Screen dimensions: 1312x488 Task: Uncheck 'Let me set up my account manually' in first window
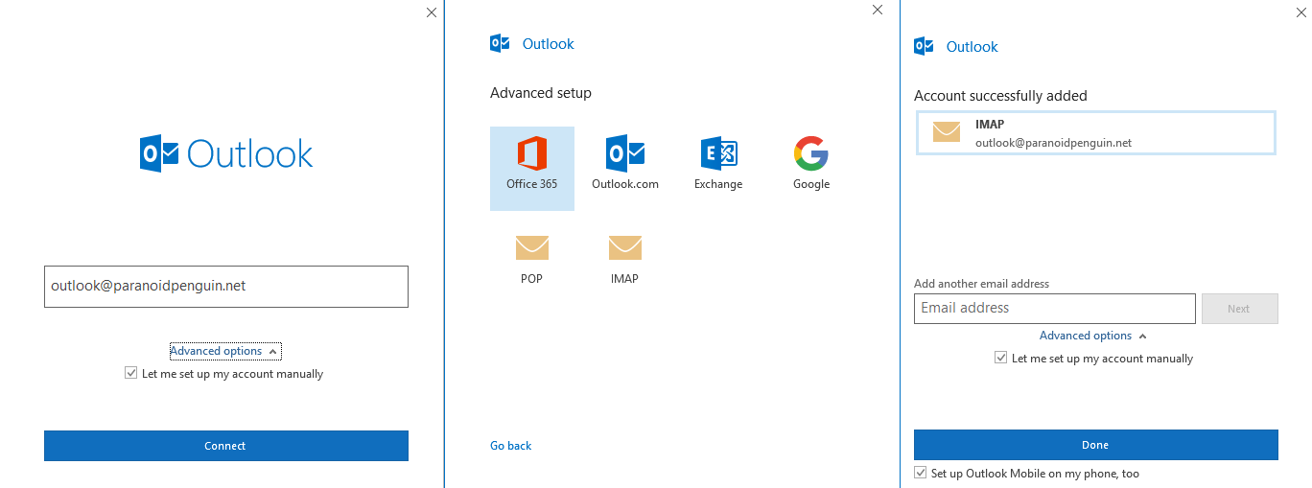(x=131, y=374)
